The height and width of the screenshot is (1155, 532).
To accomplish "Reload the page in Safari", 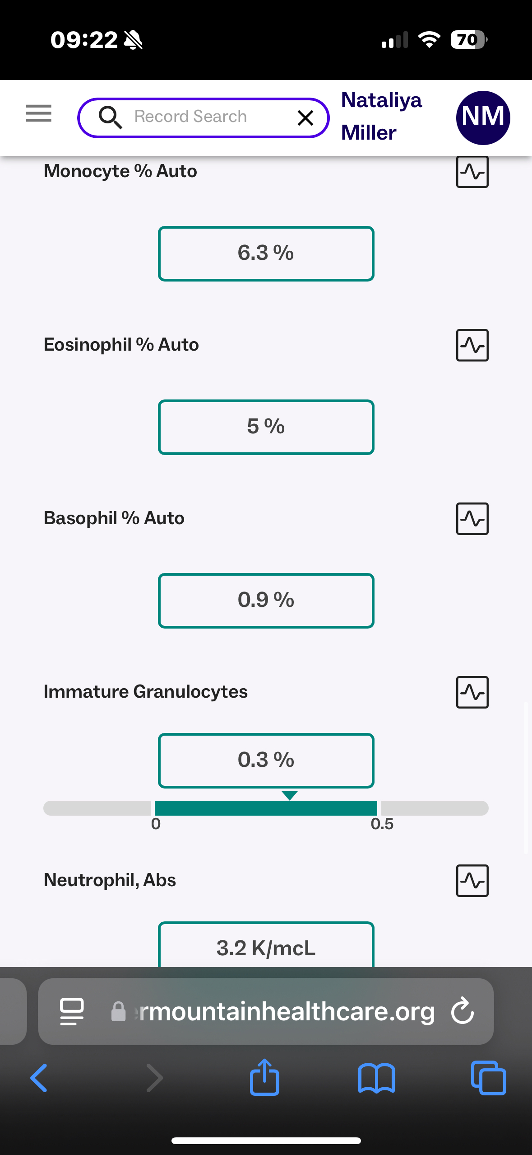I will click(x=463, y=1011).
